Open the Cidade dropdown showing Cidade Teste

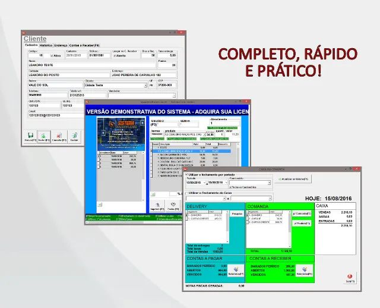coord(145,86)
